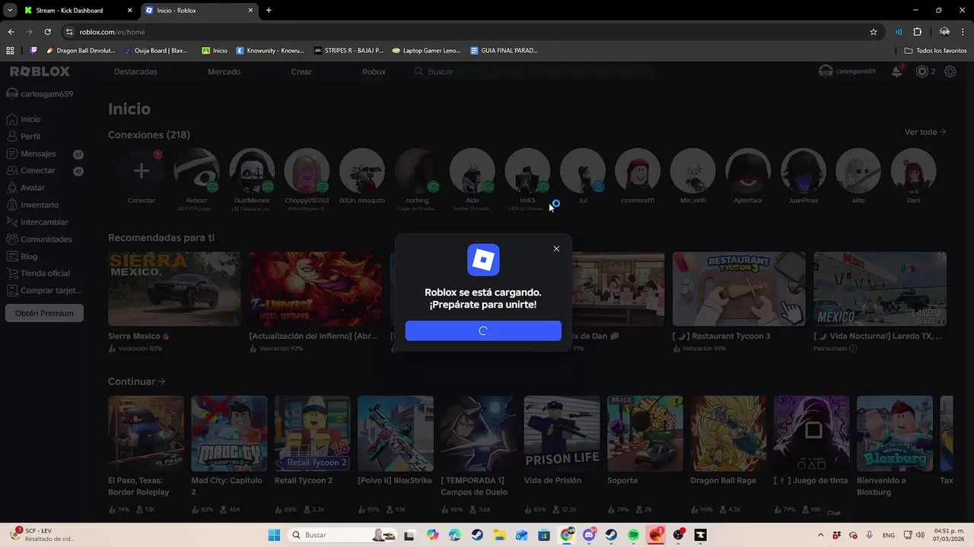Viewport: 974px width, 547px height.
Task: Open the Robux tab in header
Action: (x=374, y=71)
